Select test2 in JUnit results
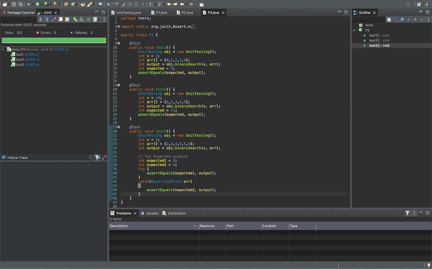 click(x=25, y=59)
